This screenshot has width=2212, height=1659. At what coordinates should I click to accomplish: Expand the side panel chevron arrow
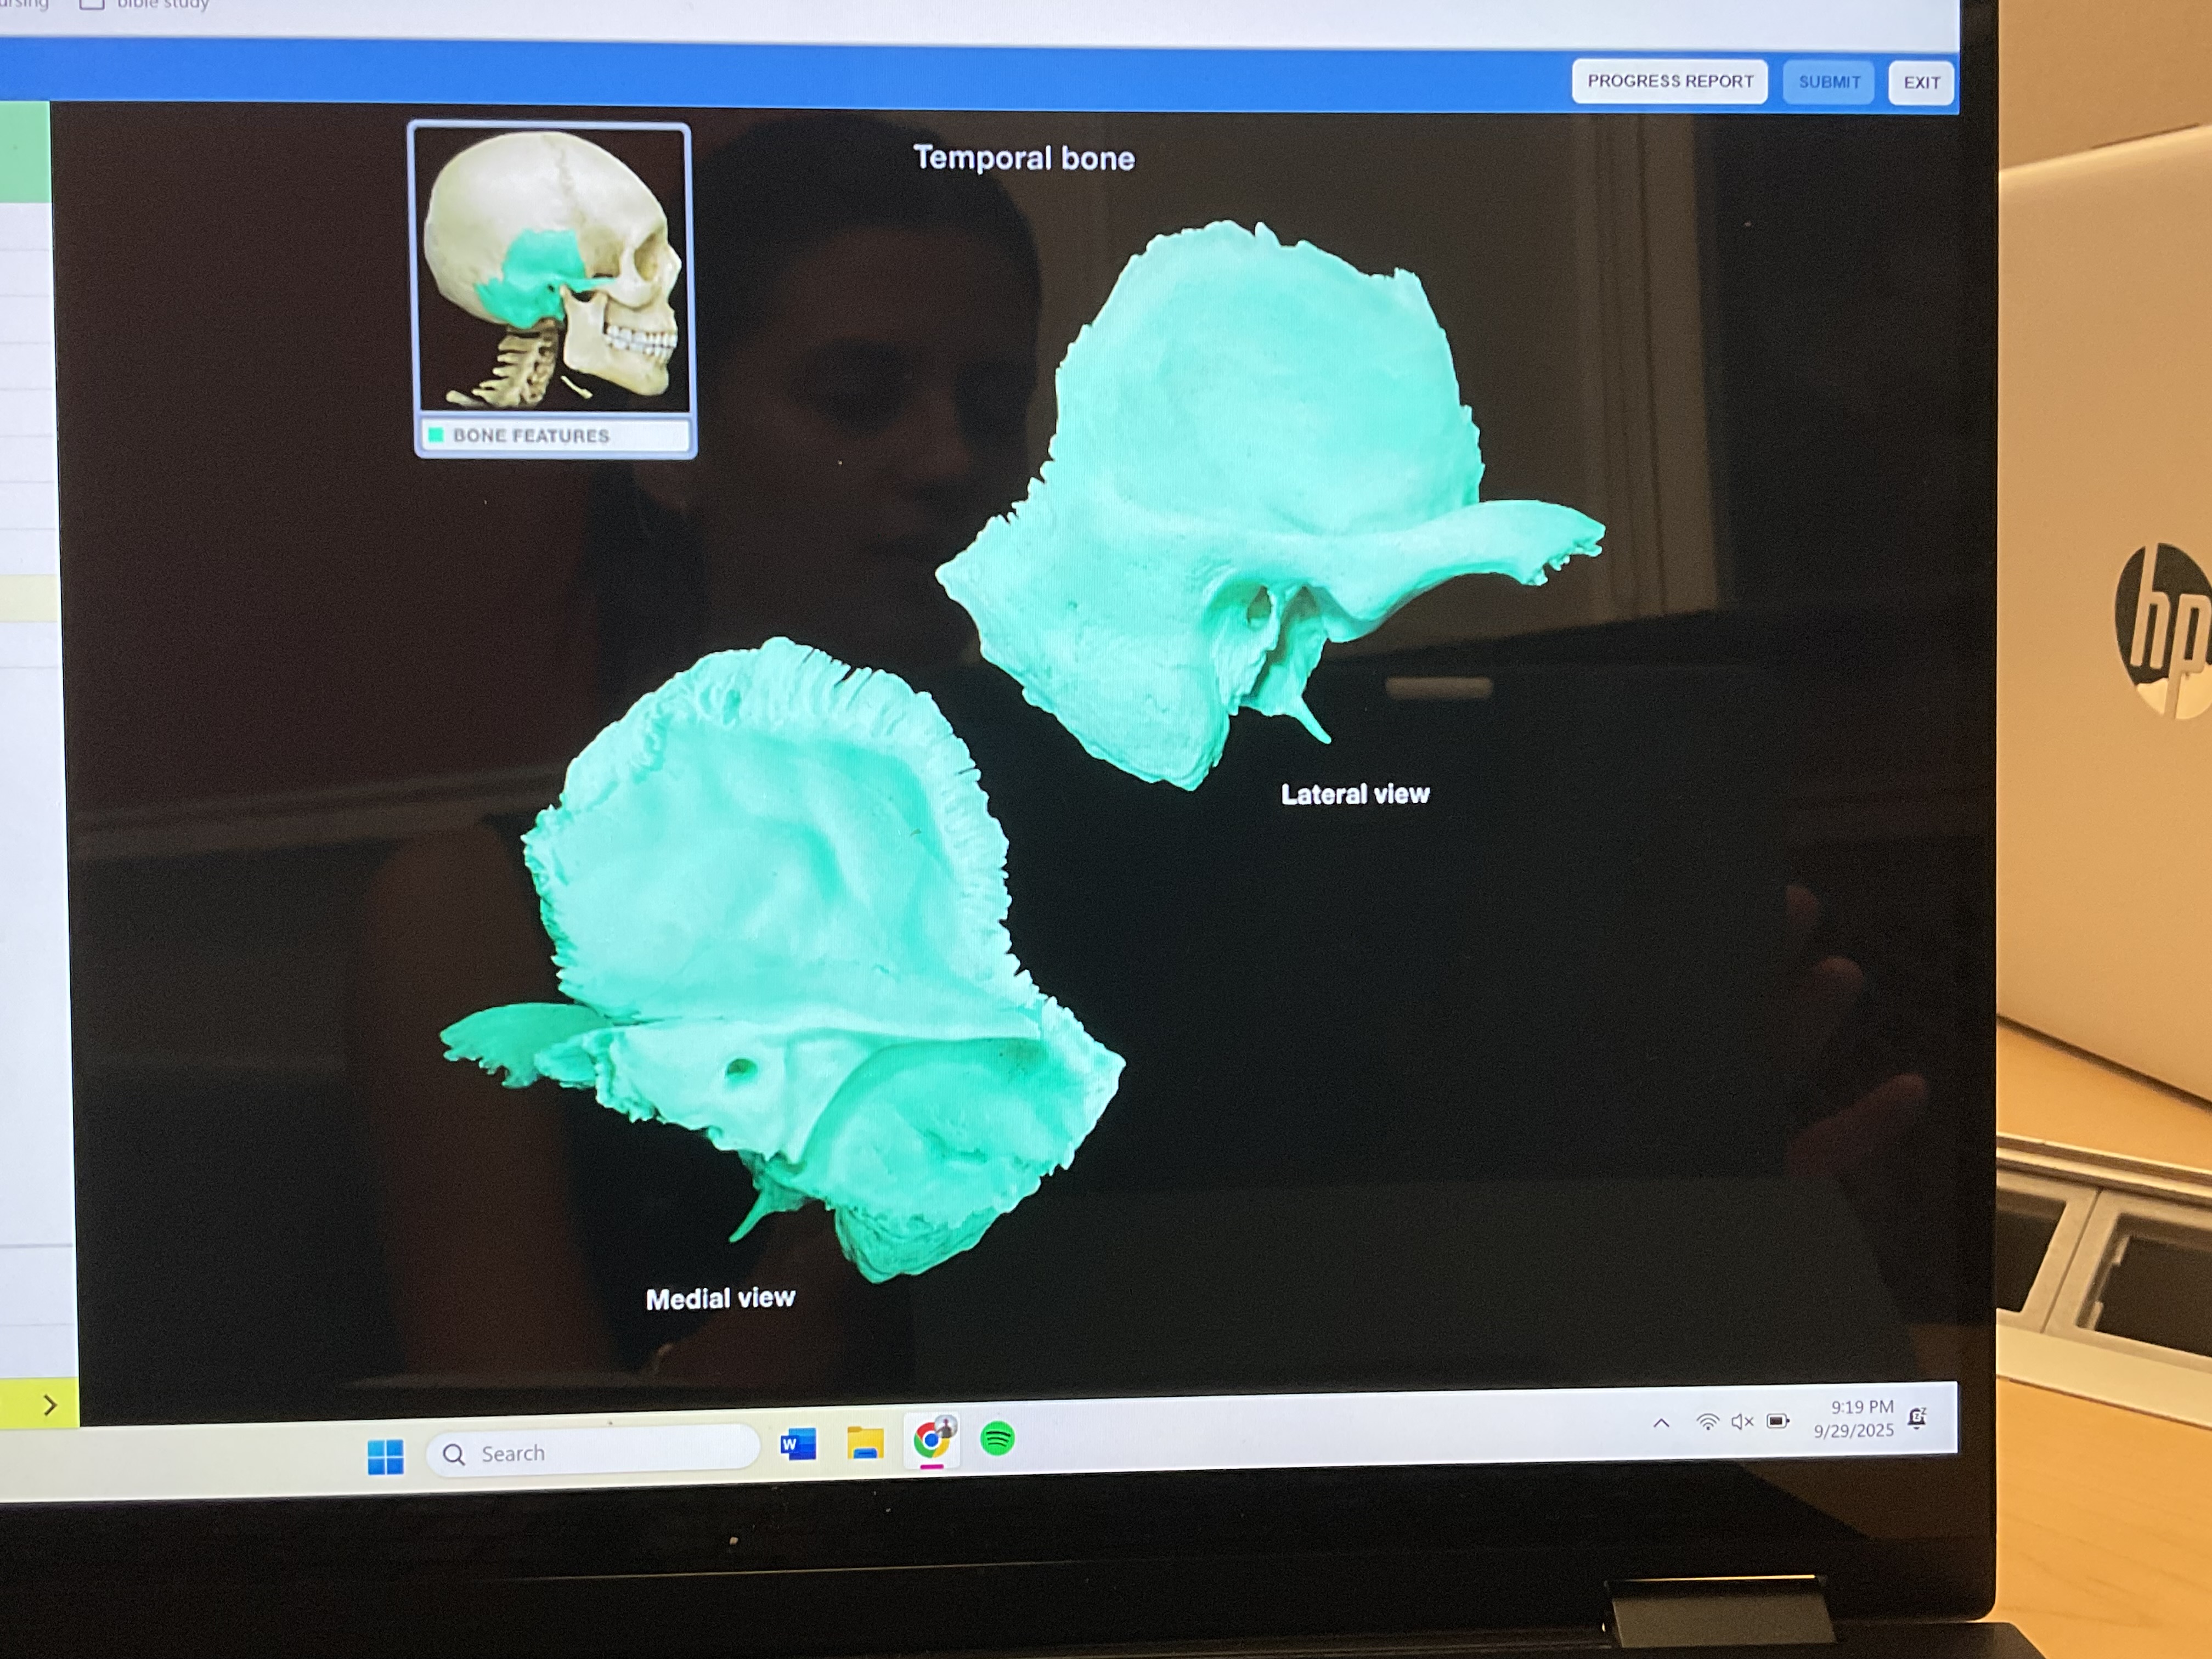(49, 1405)
